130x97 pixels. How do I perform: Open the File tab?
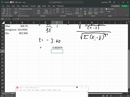point(3,6)
